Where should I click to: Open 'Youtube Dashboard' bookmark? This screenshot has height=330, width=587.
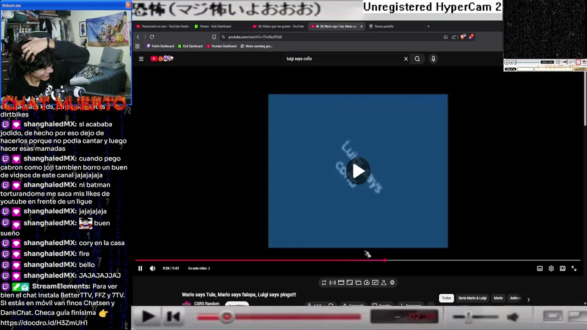coord(222,46)
